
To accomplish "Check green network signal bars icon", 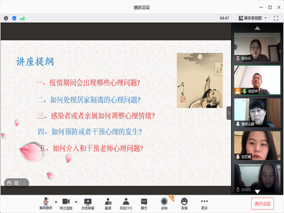I will tap(22, 18).
